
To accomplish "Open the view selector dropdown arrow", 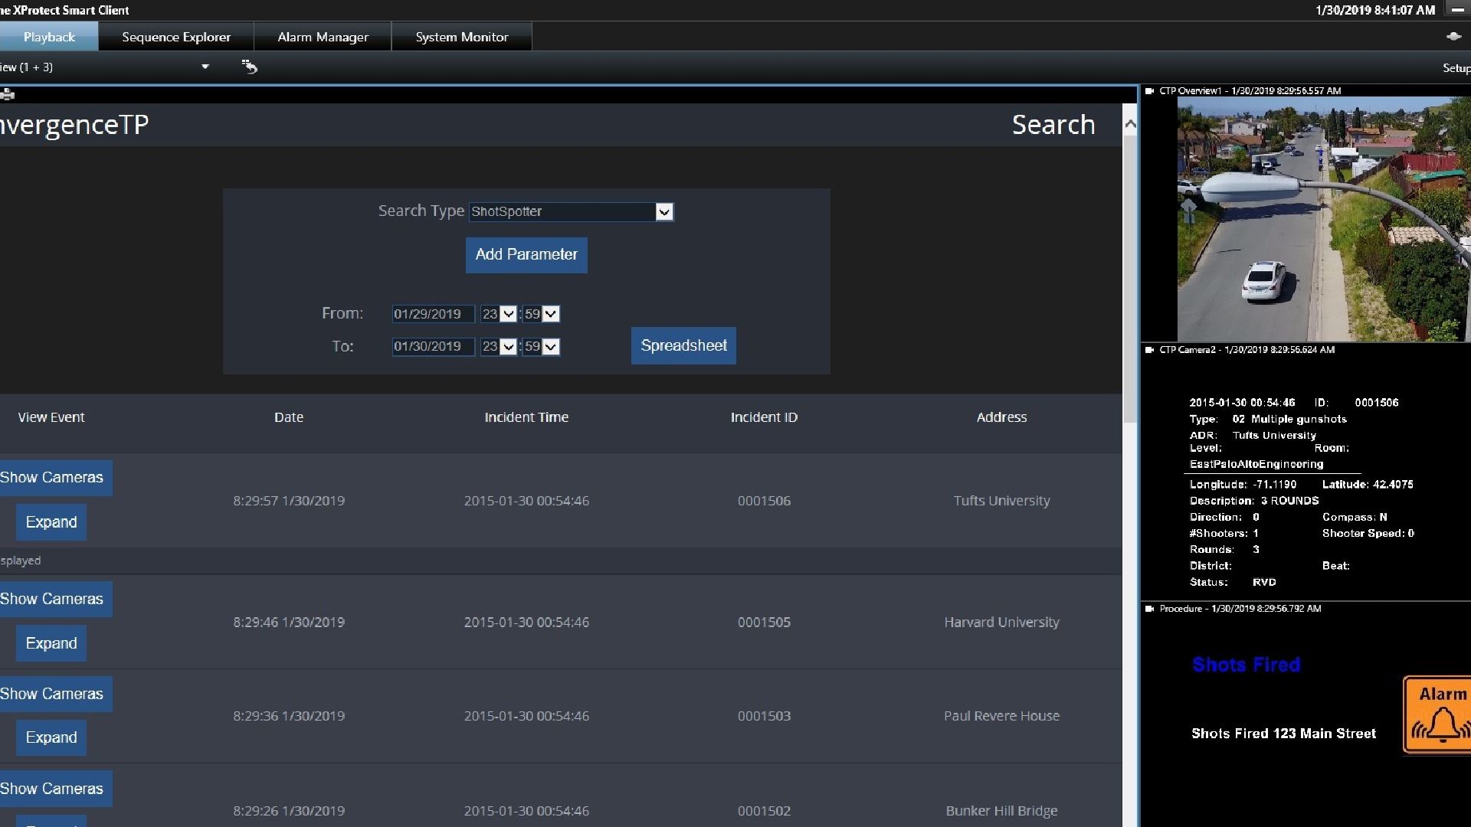I will coord(205,67).
